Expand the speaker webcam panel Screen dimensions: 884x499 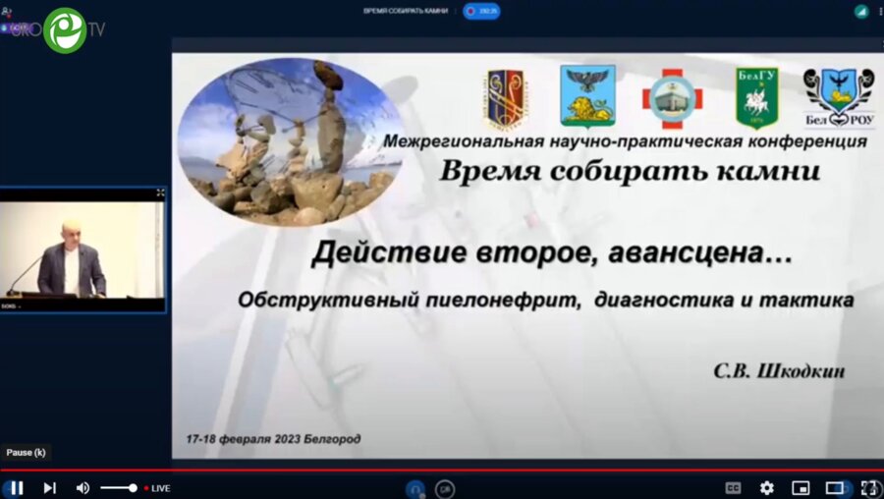point(160,193)
